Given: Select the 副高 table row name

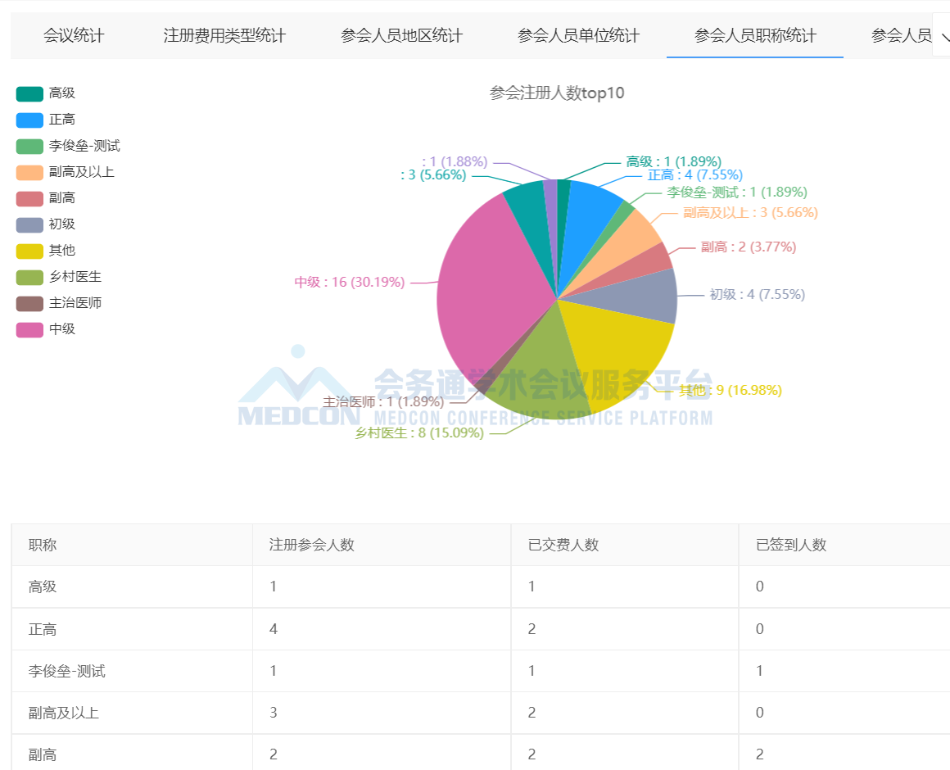Looking at the screenshot, I should pos(43,755).
